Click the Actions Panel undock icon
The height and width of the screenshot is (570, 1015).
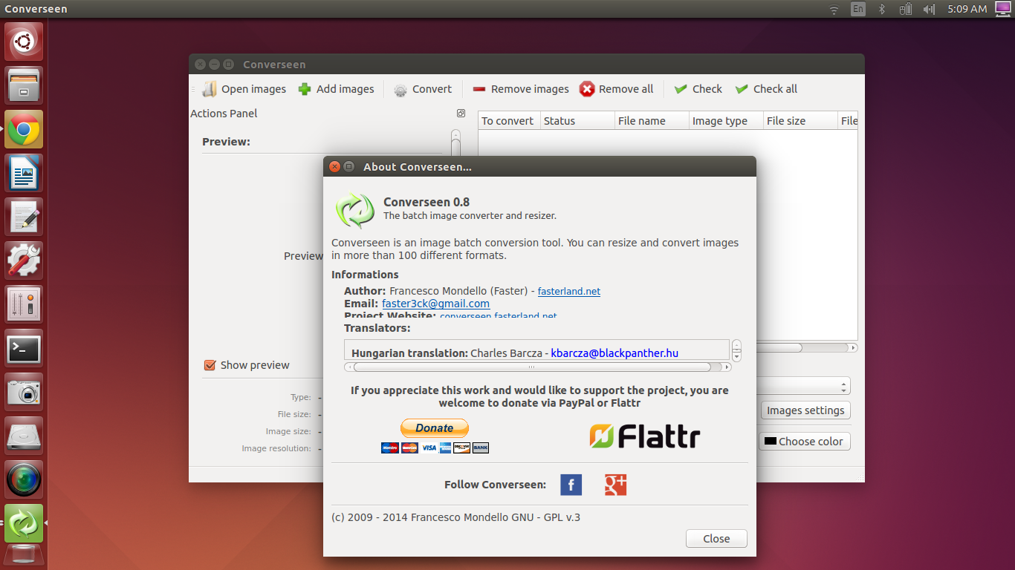pyautogui.click(x=461, y=114)
